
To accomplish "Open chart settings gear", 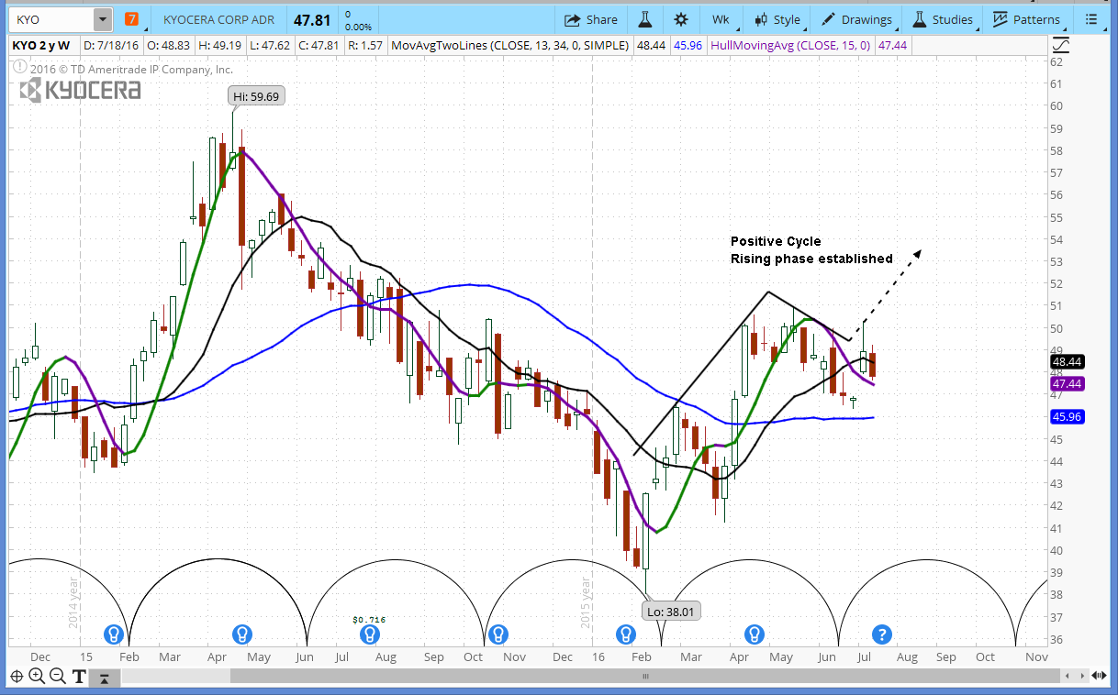I will (x=680, y=19).
